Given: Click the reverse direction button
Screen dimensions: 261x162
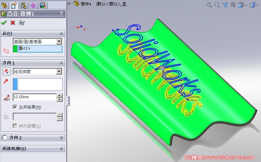Looking at the screenshot, I should (7, 71).
